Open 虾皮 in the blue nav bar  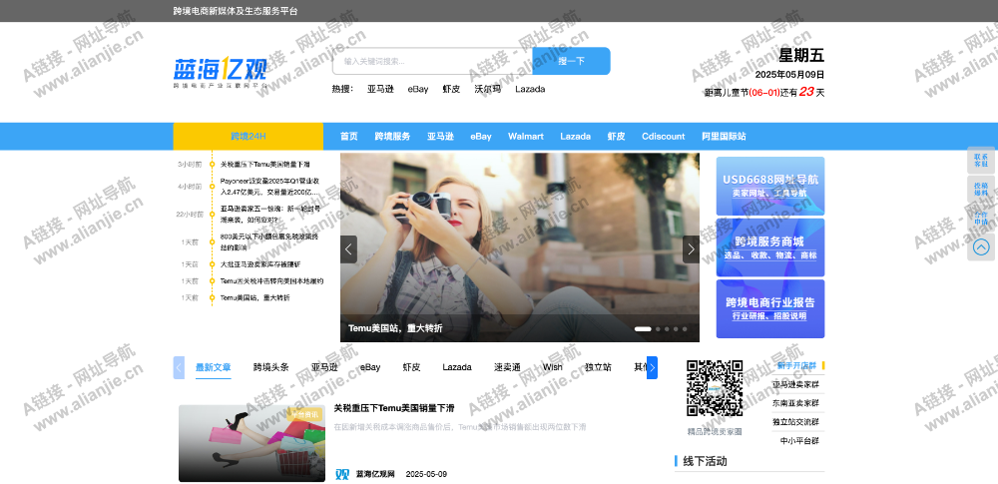(x=616, y=137)
